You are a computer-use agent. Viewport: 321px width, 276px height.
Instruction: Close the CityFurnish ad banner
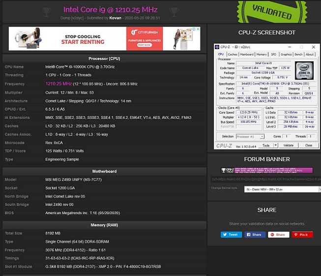tap(198, 29)
